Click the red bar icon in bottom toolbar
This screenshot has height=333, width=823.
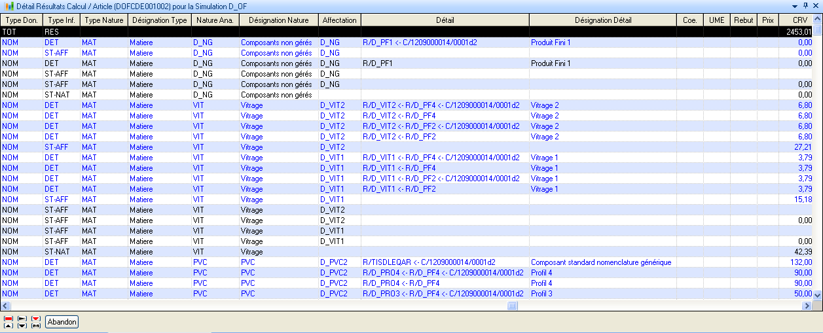[9, 318]
